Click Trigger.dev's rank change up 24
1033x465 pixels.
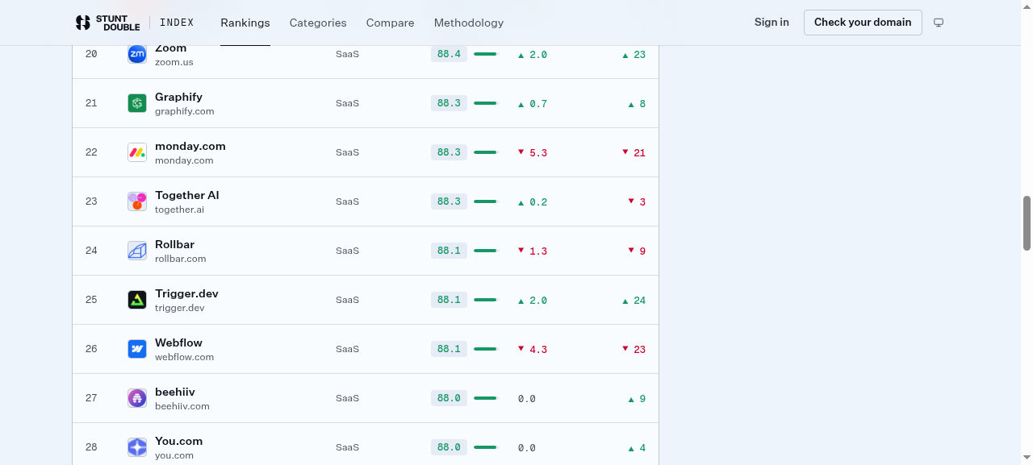point(634,300)
